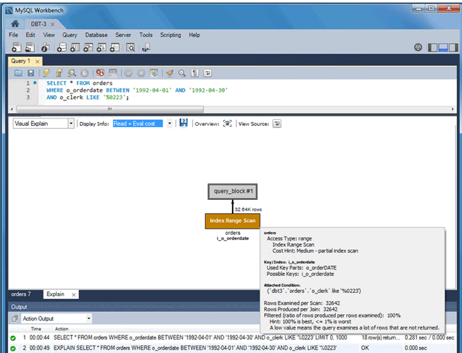Switch to the orders 7 result tab
The height and width of the screenshot is (353, 462).
[22, 294]
